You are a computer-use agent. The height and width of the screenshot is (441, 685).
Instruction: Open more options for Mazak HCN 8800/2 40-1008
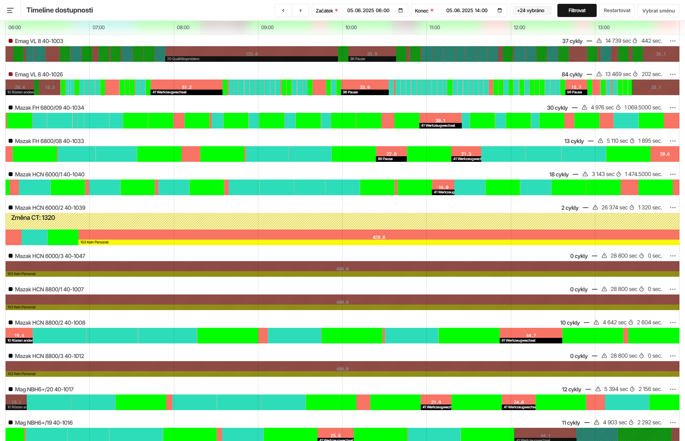(x=673, y=323)
